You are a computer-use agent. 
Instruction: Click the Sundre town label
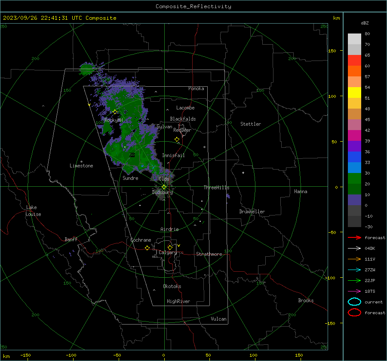click(x=130, y=178)
